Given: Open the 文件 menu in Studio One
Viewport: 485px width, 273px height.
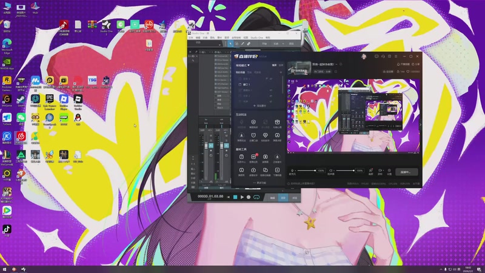Looking at the screenshot, I should point(191,38).
